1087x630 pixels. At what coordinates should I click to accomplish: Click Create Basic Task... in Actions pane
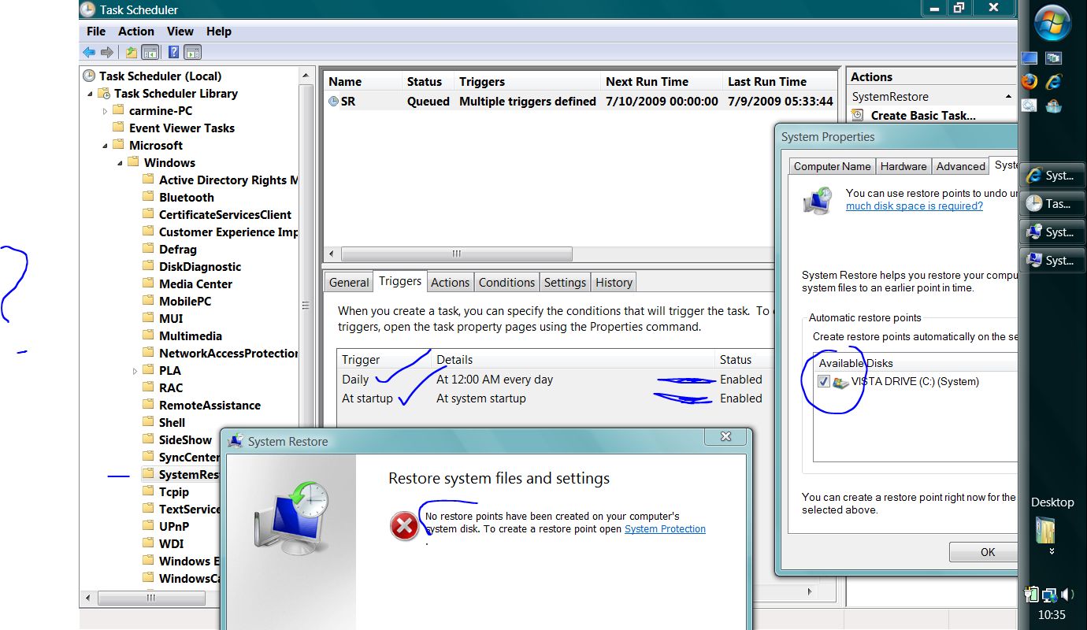[923, 115]
